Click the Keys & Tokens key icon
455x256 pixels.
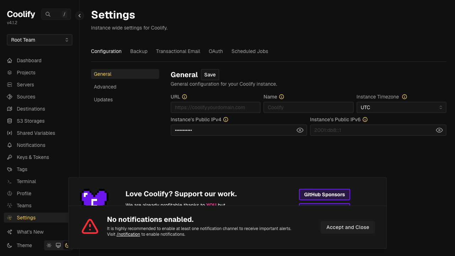pyautogui.click(x=10, y=157)
